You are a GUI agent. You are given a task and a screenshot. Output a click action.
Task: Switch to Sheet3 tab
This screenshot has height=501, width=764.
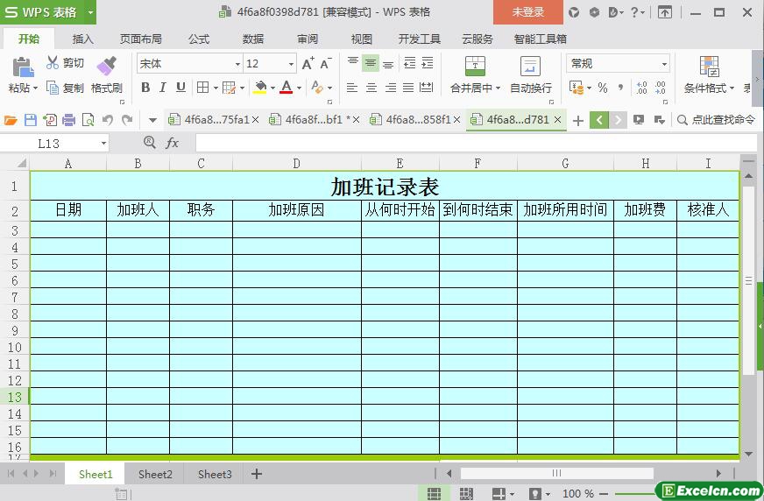(x=215, y=474)
